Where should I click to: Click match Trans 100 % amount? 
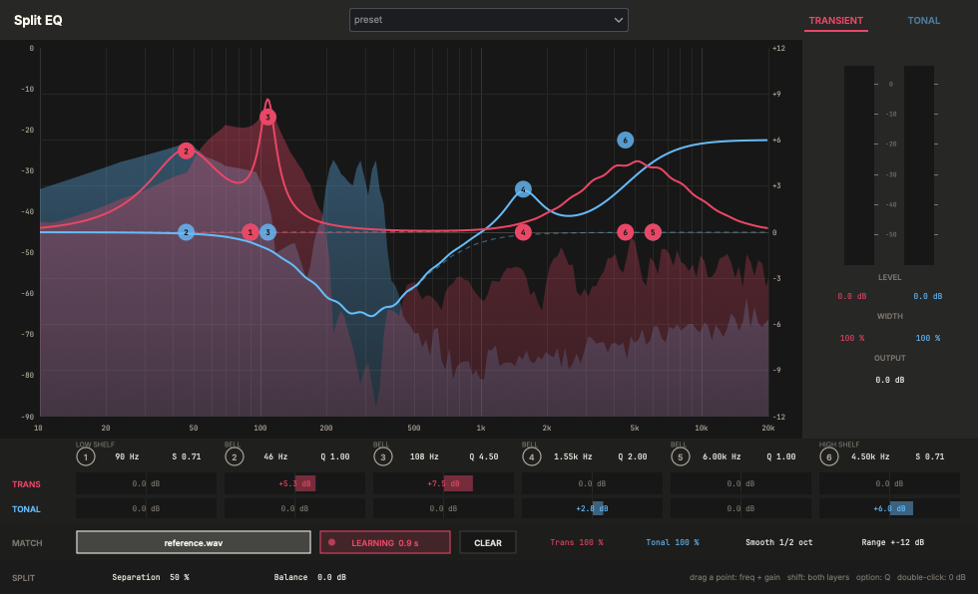(577, 542)
